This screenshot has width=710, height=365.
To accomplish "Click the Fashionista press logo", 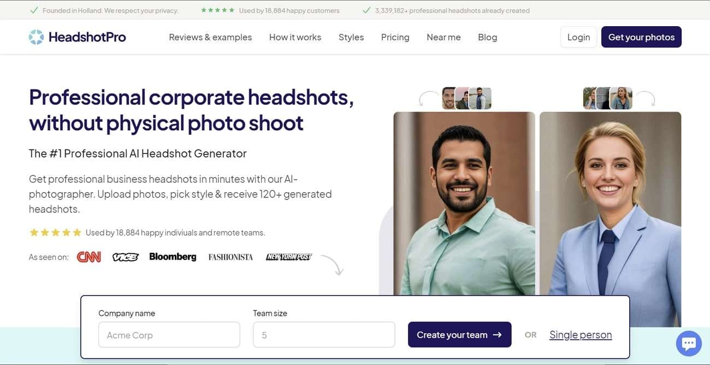I will [230, 256].
